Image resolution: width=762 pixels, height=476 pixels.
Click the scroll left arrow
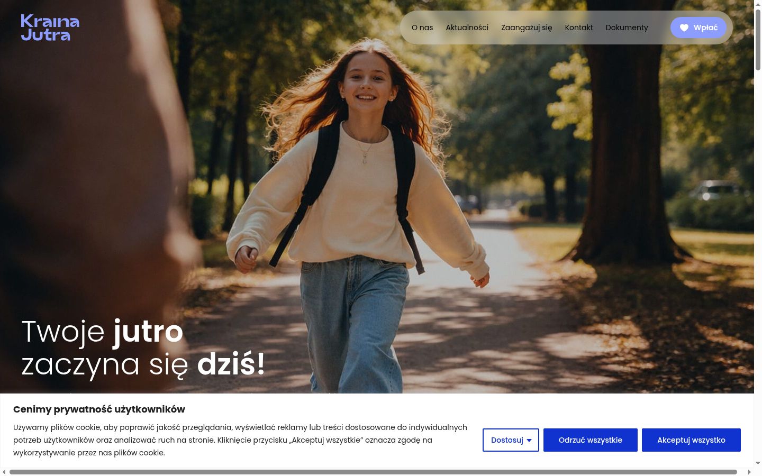(4, 472)
